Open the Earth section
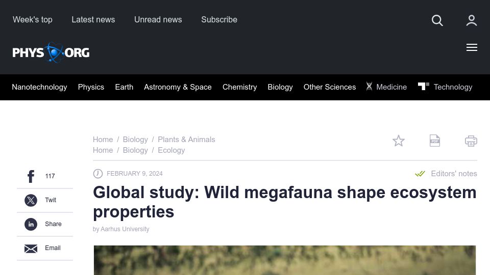The height and width of the screenshot is (275, 490). [124, 87]
